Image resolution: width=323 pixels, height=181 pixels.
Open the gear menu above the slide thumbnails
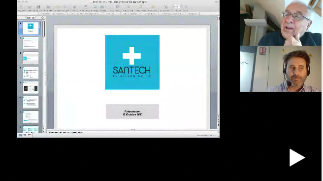(x=42, y=18)
